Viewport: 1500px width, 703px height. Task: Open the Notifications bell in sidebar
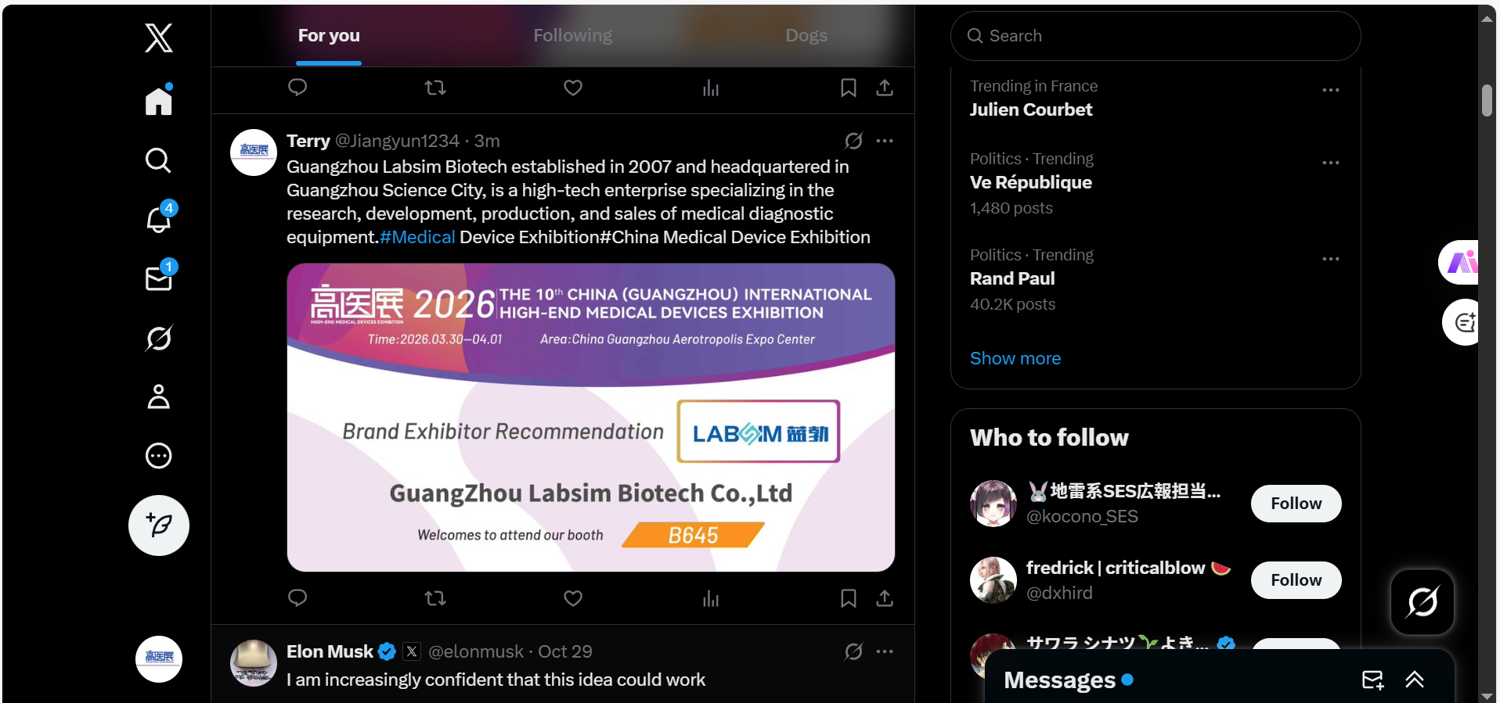pos(159,220)
